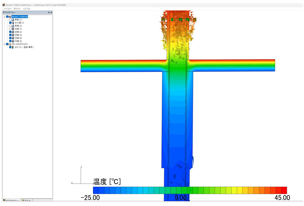Uncheck the 流線 (5) checkbox
Viewport: 304px width, 206px height.
pyautogui.click(x=10, y=41)
